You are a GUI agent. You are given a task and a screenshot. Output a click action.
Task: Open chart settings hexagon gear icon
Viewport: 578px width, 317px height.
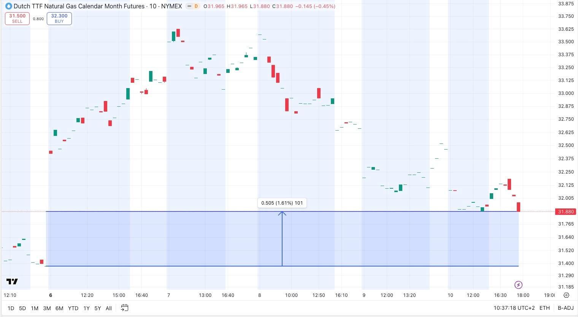click(566, 295)
